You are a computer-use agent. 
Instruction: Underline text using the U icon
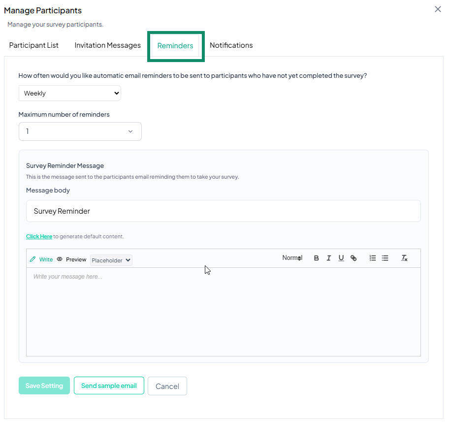[341, 258]
